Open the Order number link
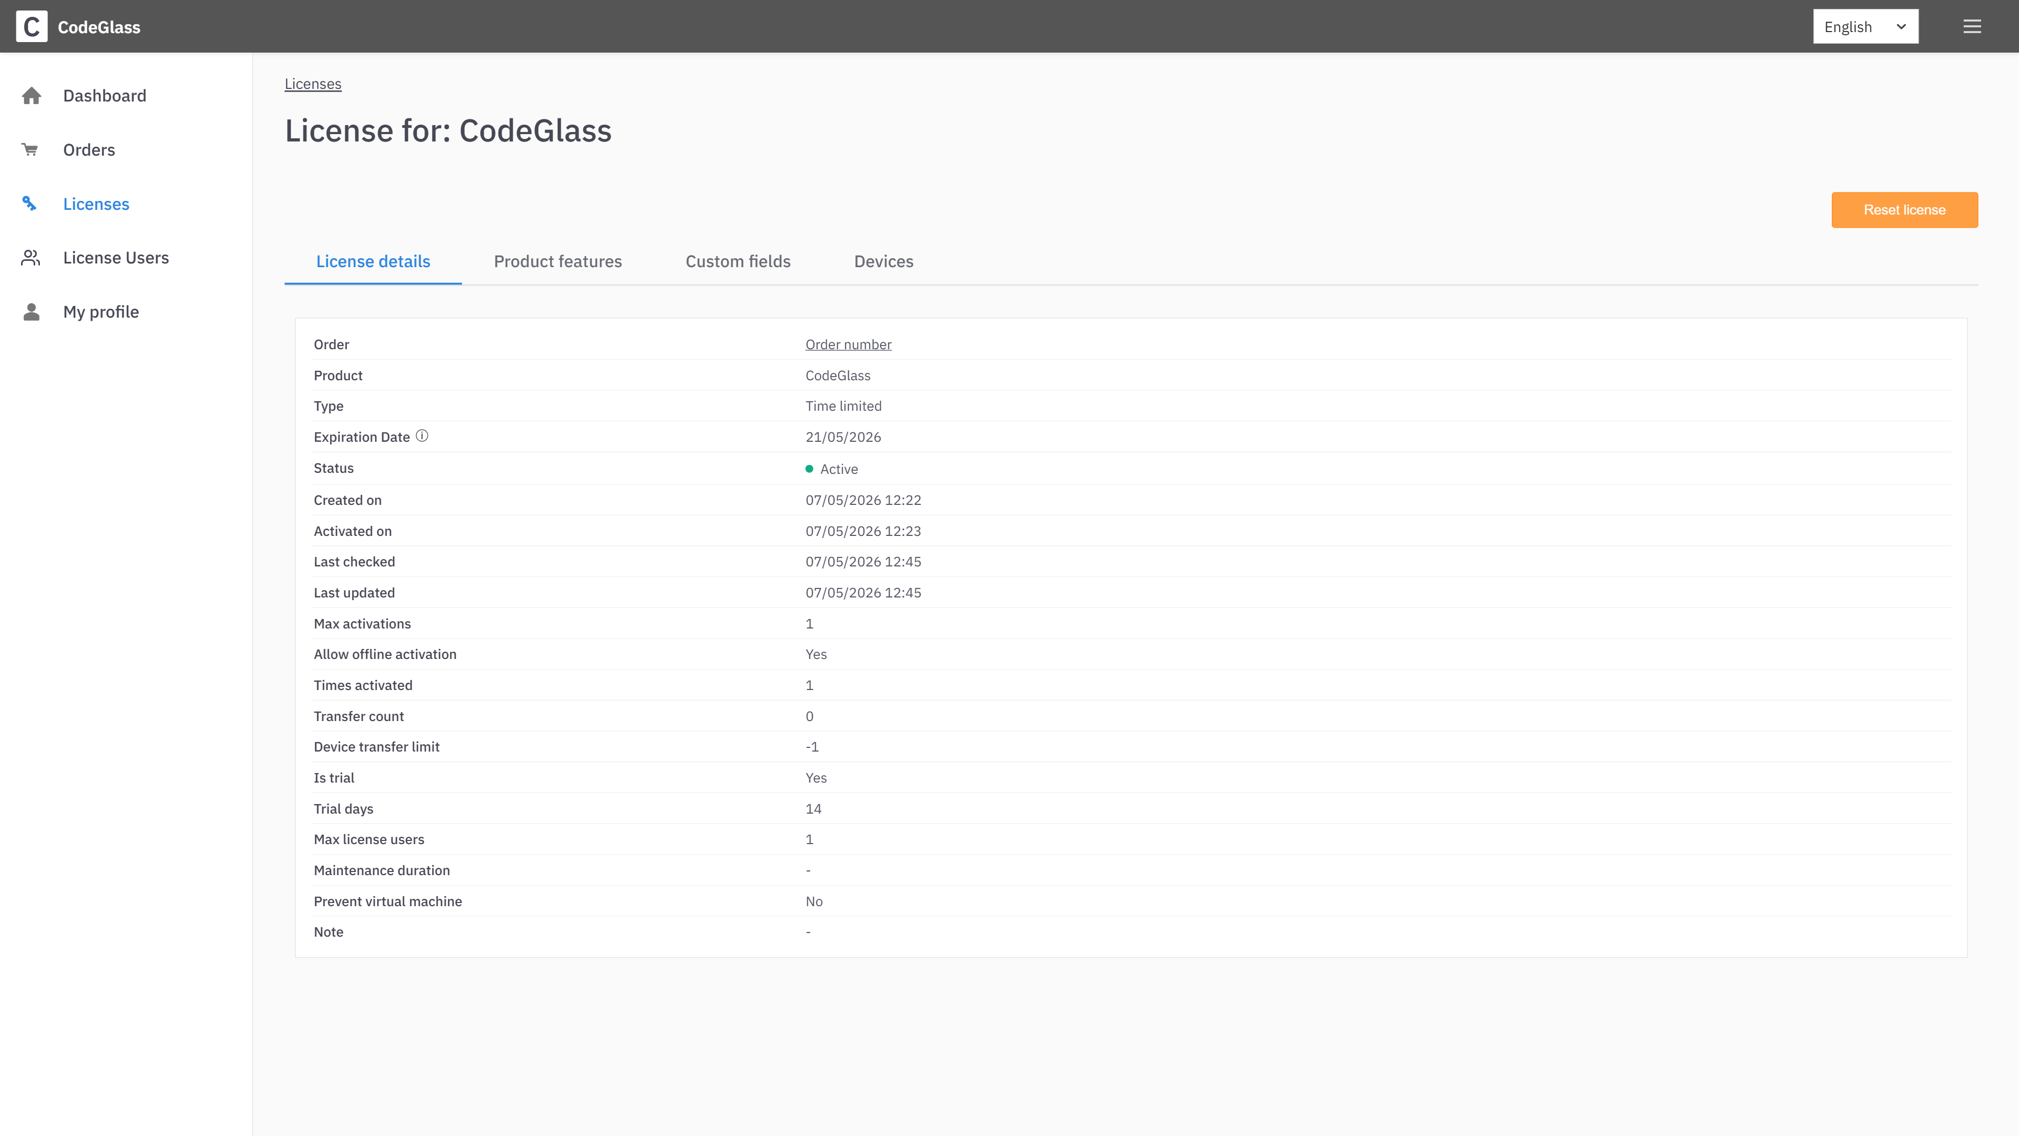The height and width of the screenshot is (1136, 2019). [x=848, y=344]
